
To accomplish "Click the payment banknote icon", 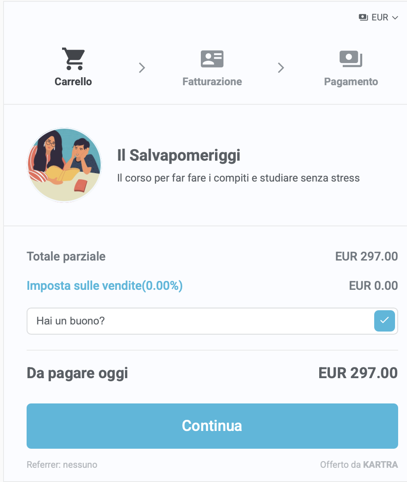I will tap(351, 59).
